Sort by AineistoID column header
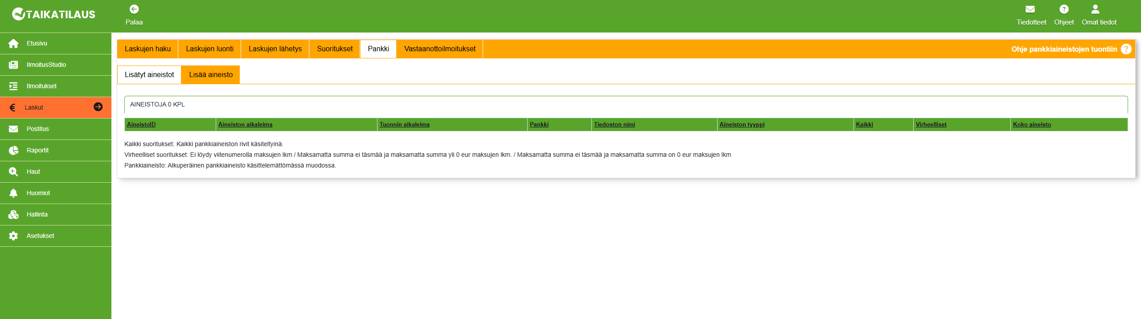 pos(141,125)
